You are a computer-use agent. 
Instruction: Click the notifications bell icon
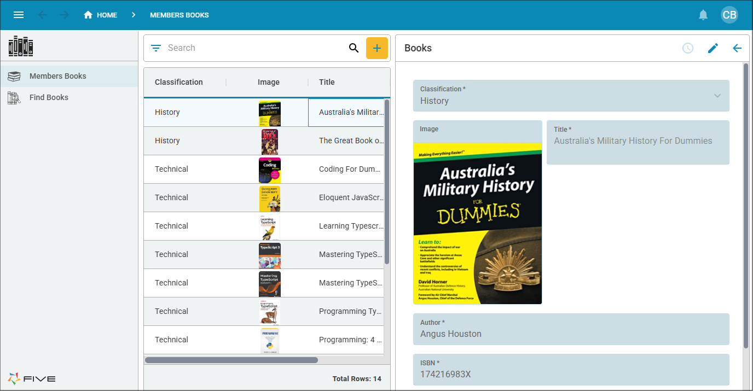click(x=703, y=15)
